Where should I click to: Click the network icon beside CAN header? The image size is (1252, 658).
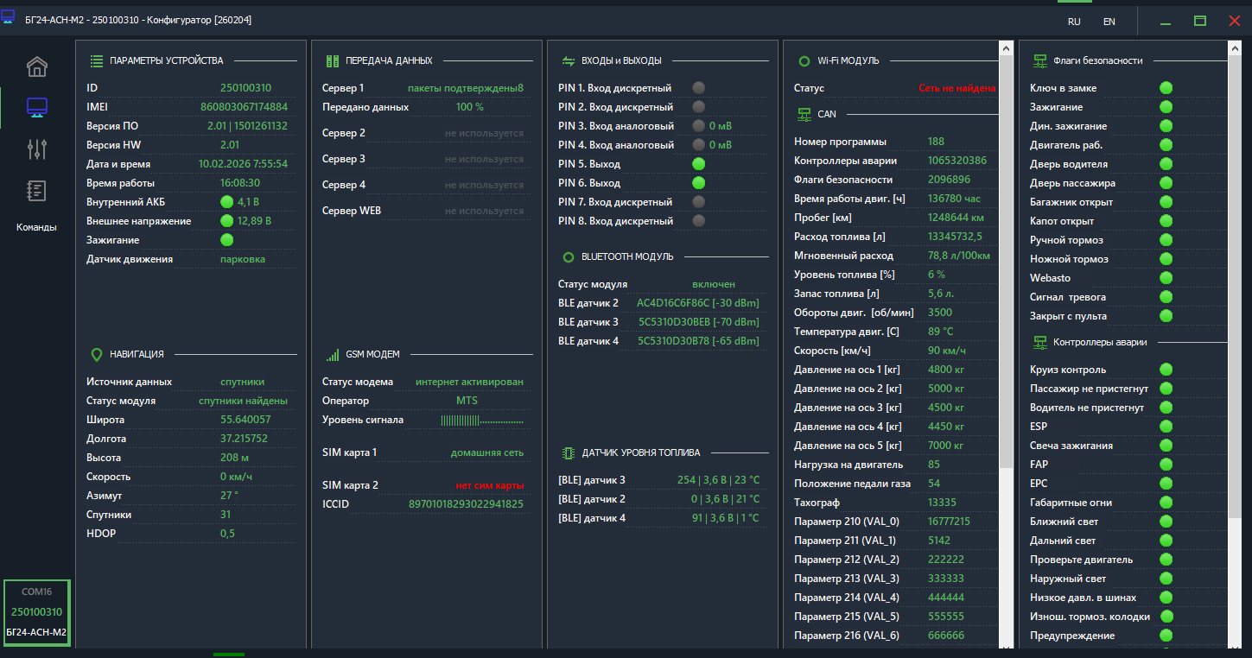[804, 114]
